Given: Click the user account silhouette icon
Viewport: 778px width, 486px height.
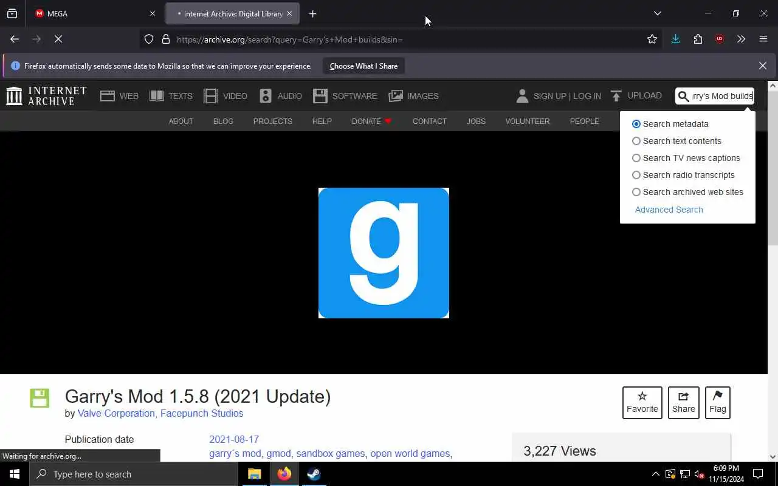Looking at the screenshot, I should coord(522,96).
